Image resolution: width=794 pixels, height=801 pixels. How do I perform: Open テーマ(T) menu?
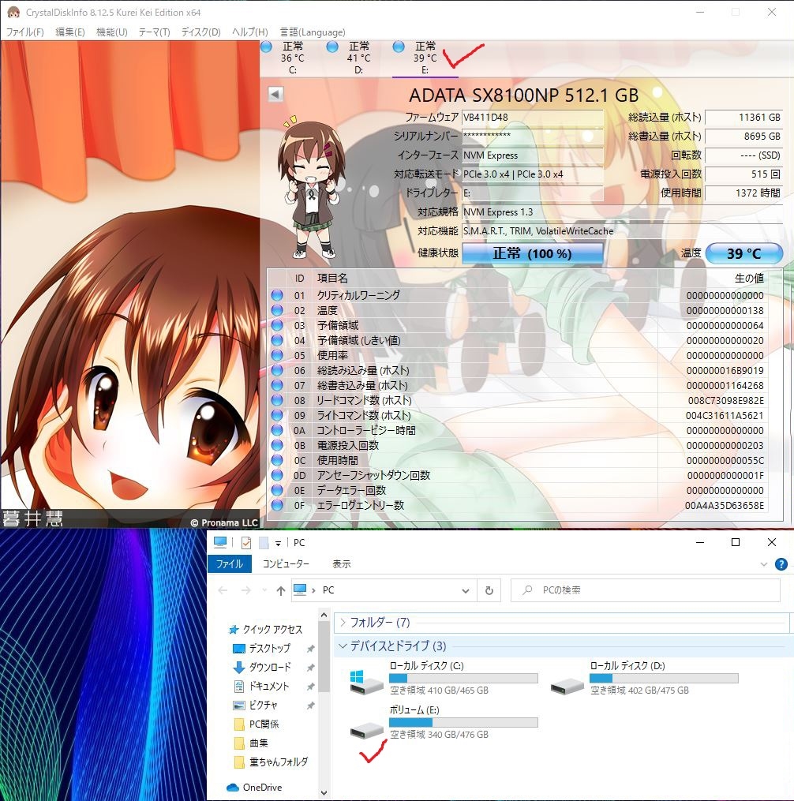(155, 32)
